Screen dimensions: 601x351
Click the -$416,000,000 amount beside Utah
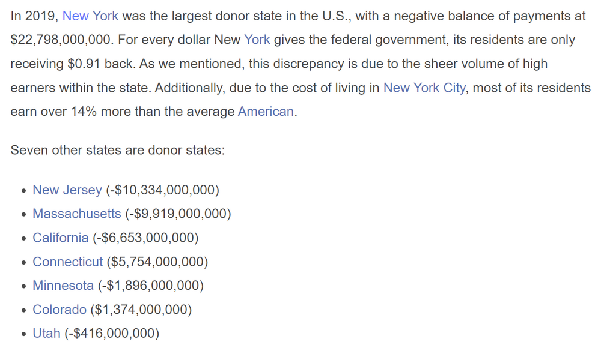112,334
